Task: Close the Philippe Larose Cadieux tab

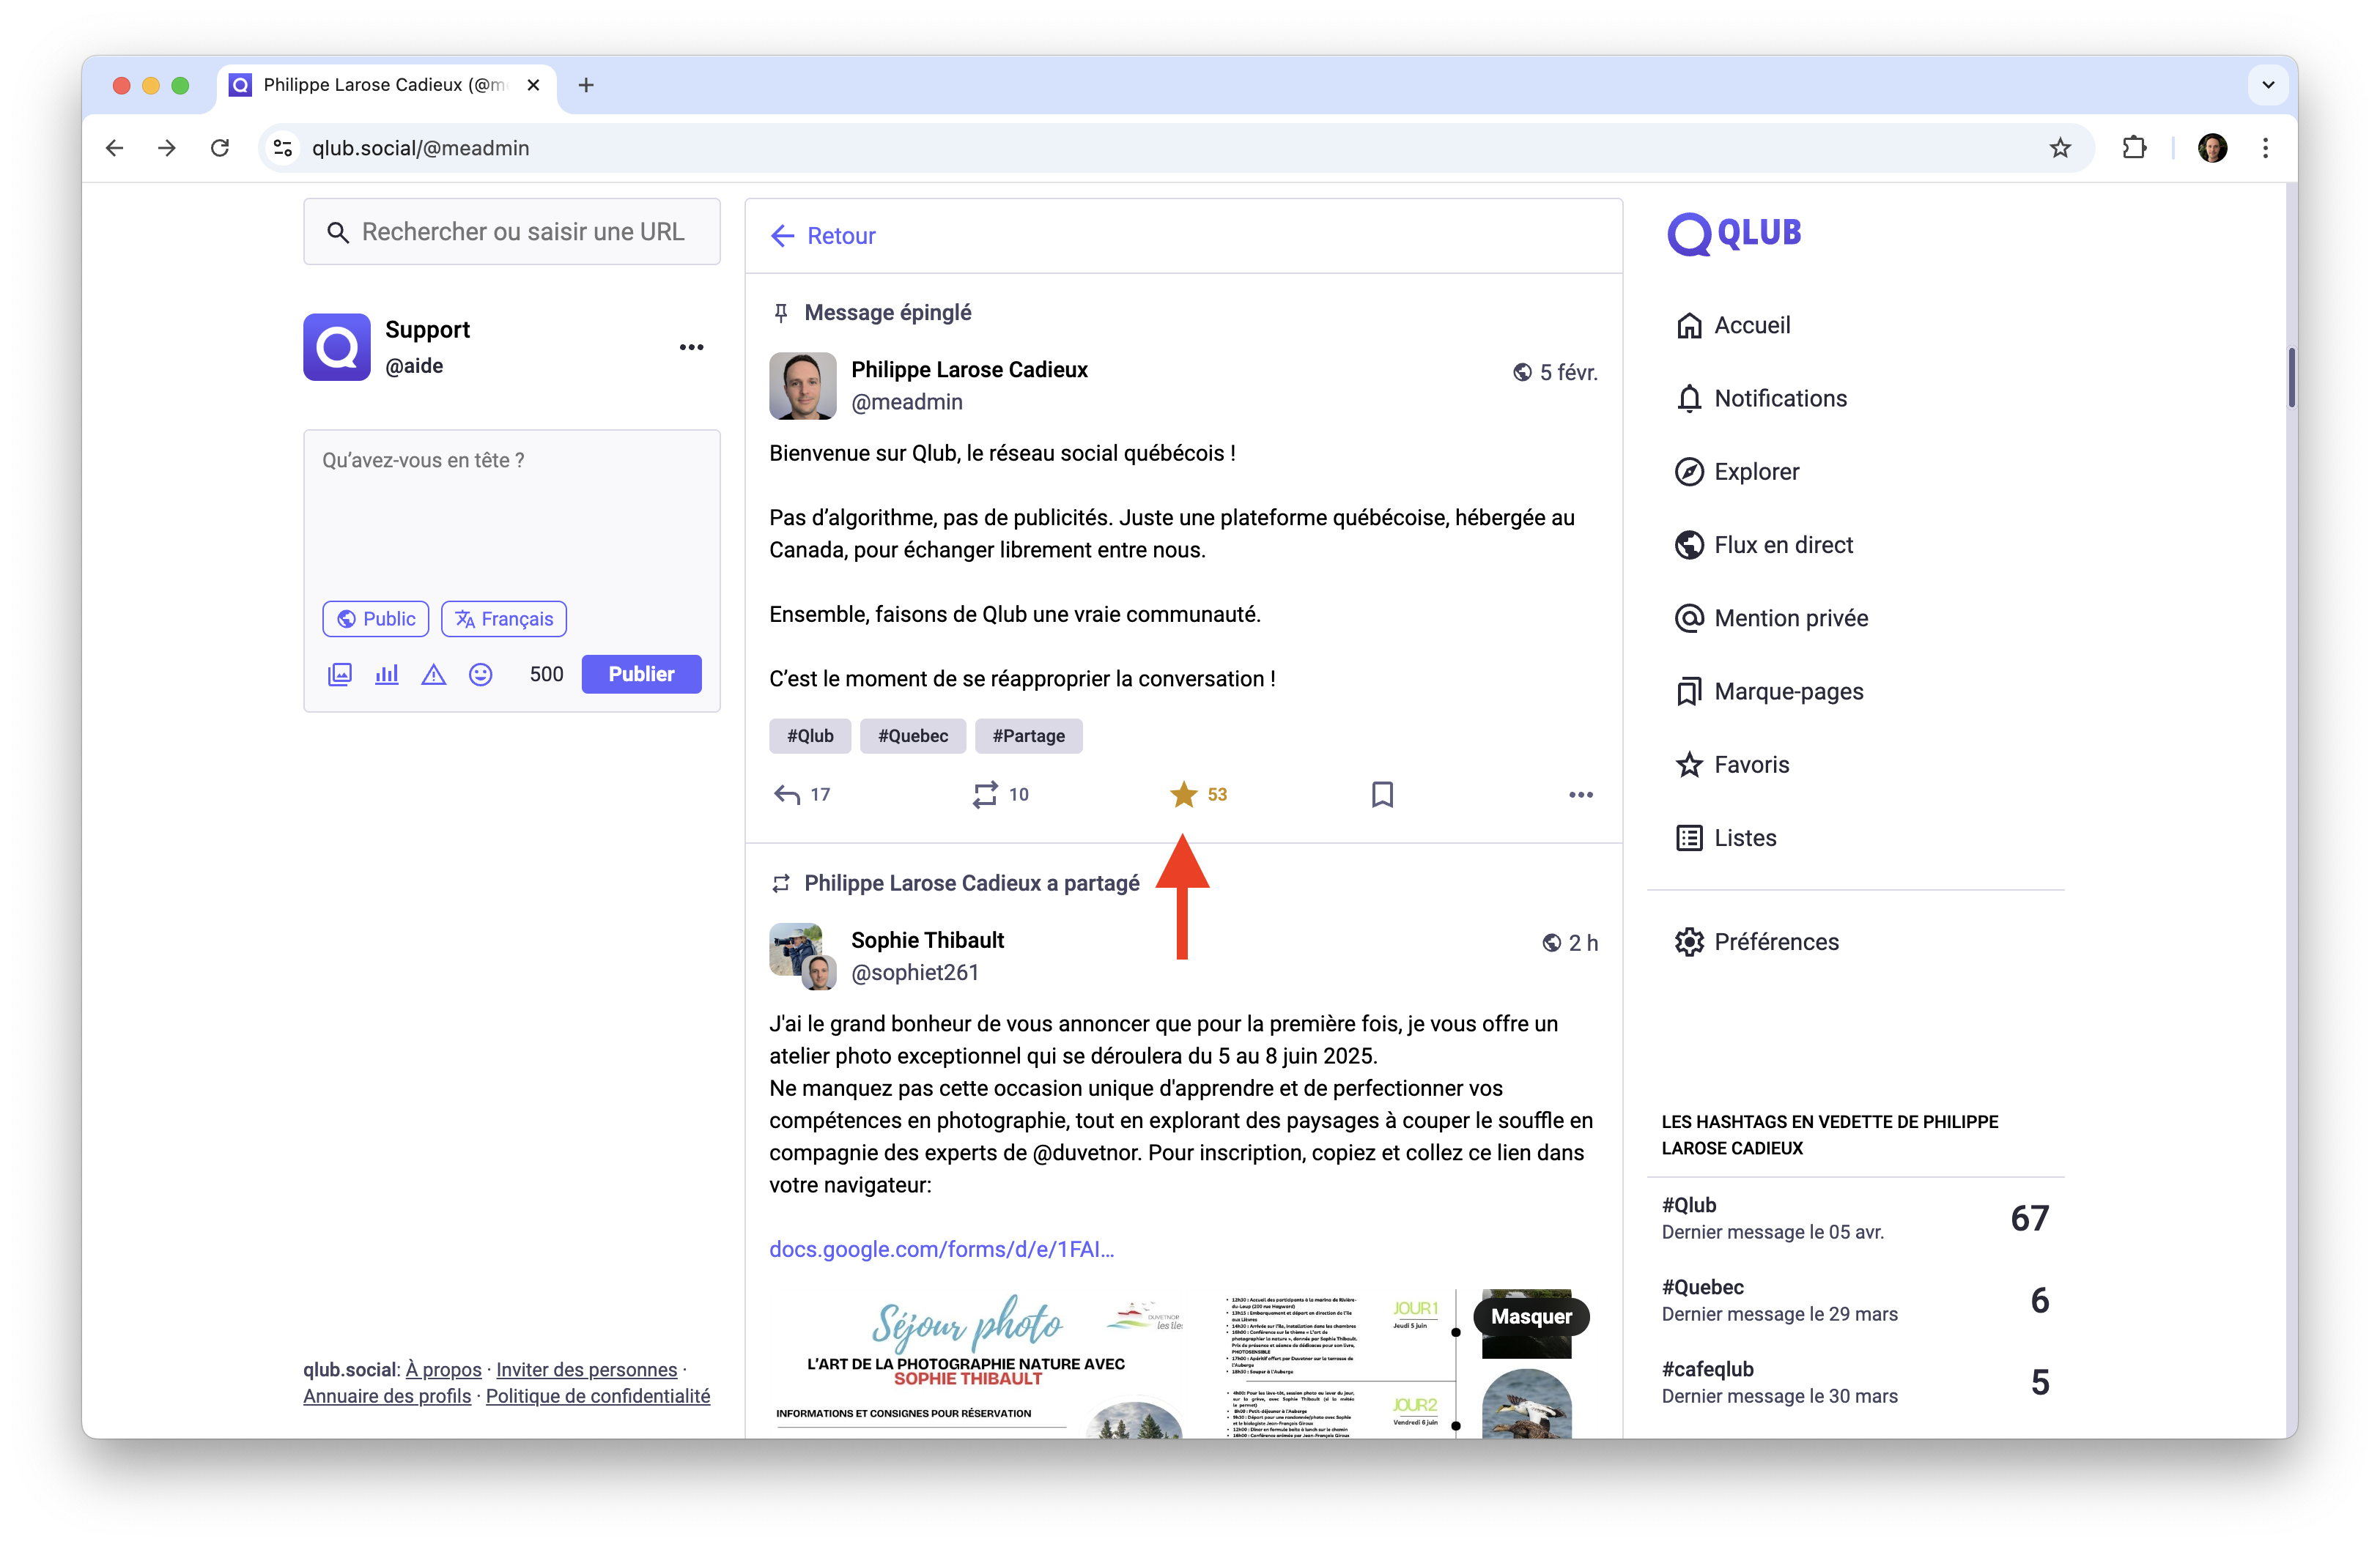Action: (x=533, y=85)
